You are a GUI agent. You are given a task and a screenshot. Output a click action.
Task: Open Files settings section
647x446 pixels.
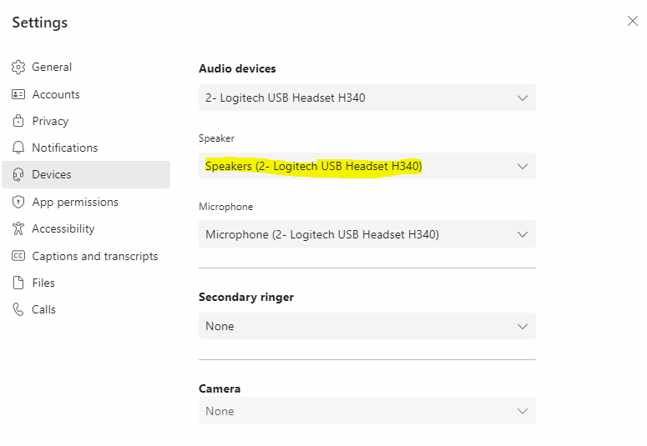86,283
